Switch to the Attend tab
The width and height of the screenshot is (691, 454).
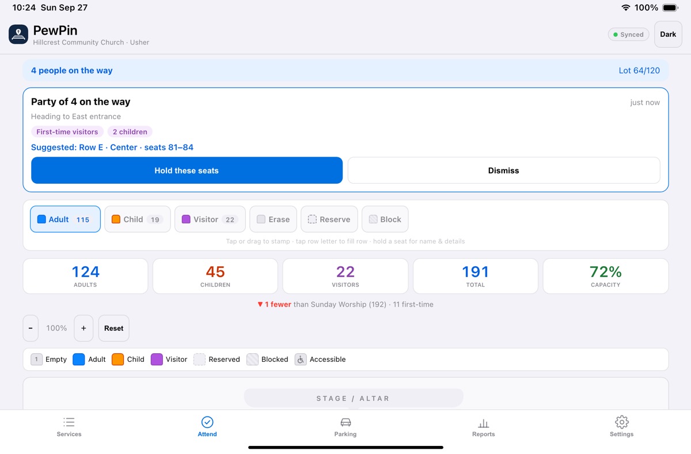pyautogui.click(x=207, y=427)
